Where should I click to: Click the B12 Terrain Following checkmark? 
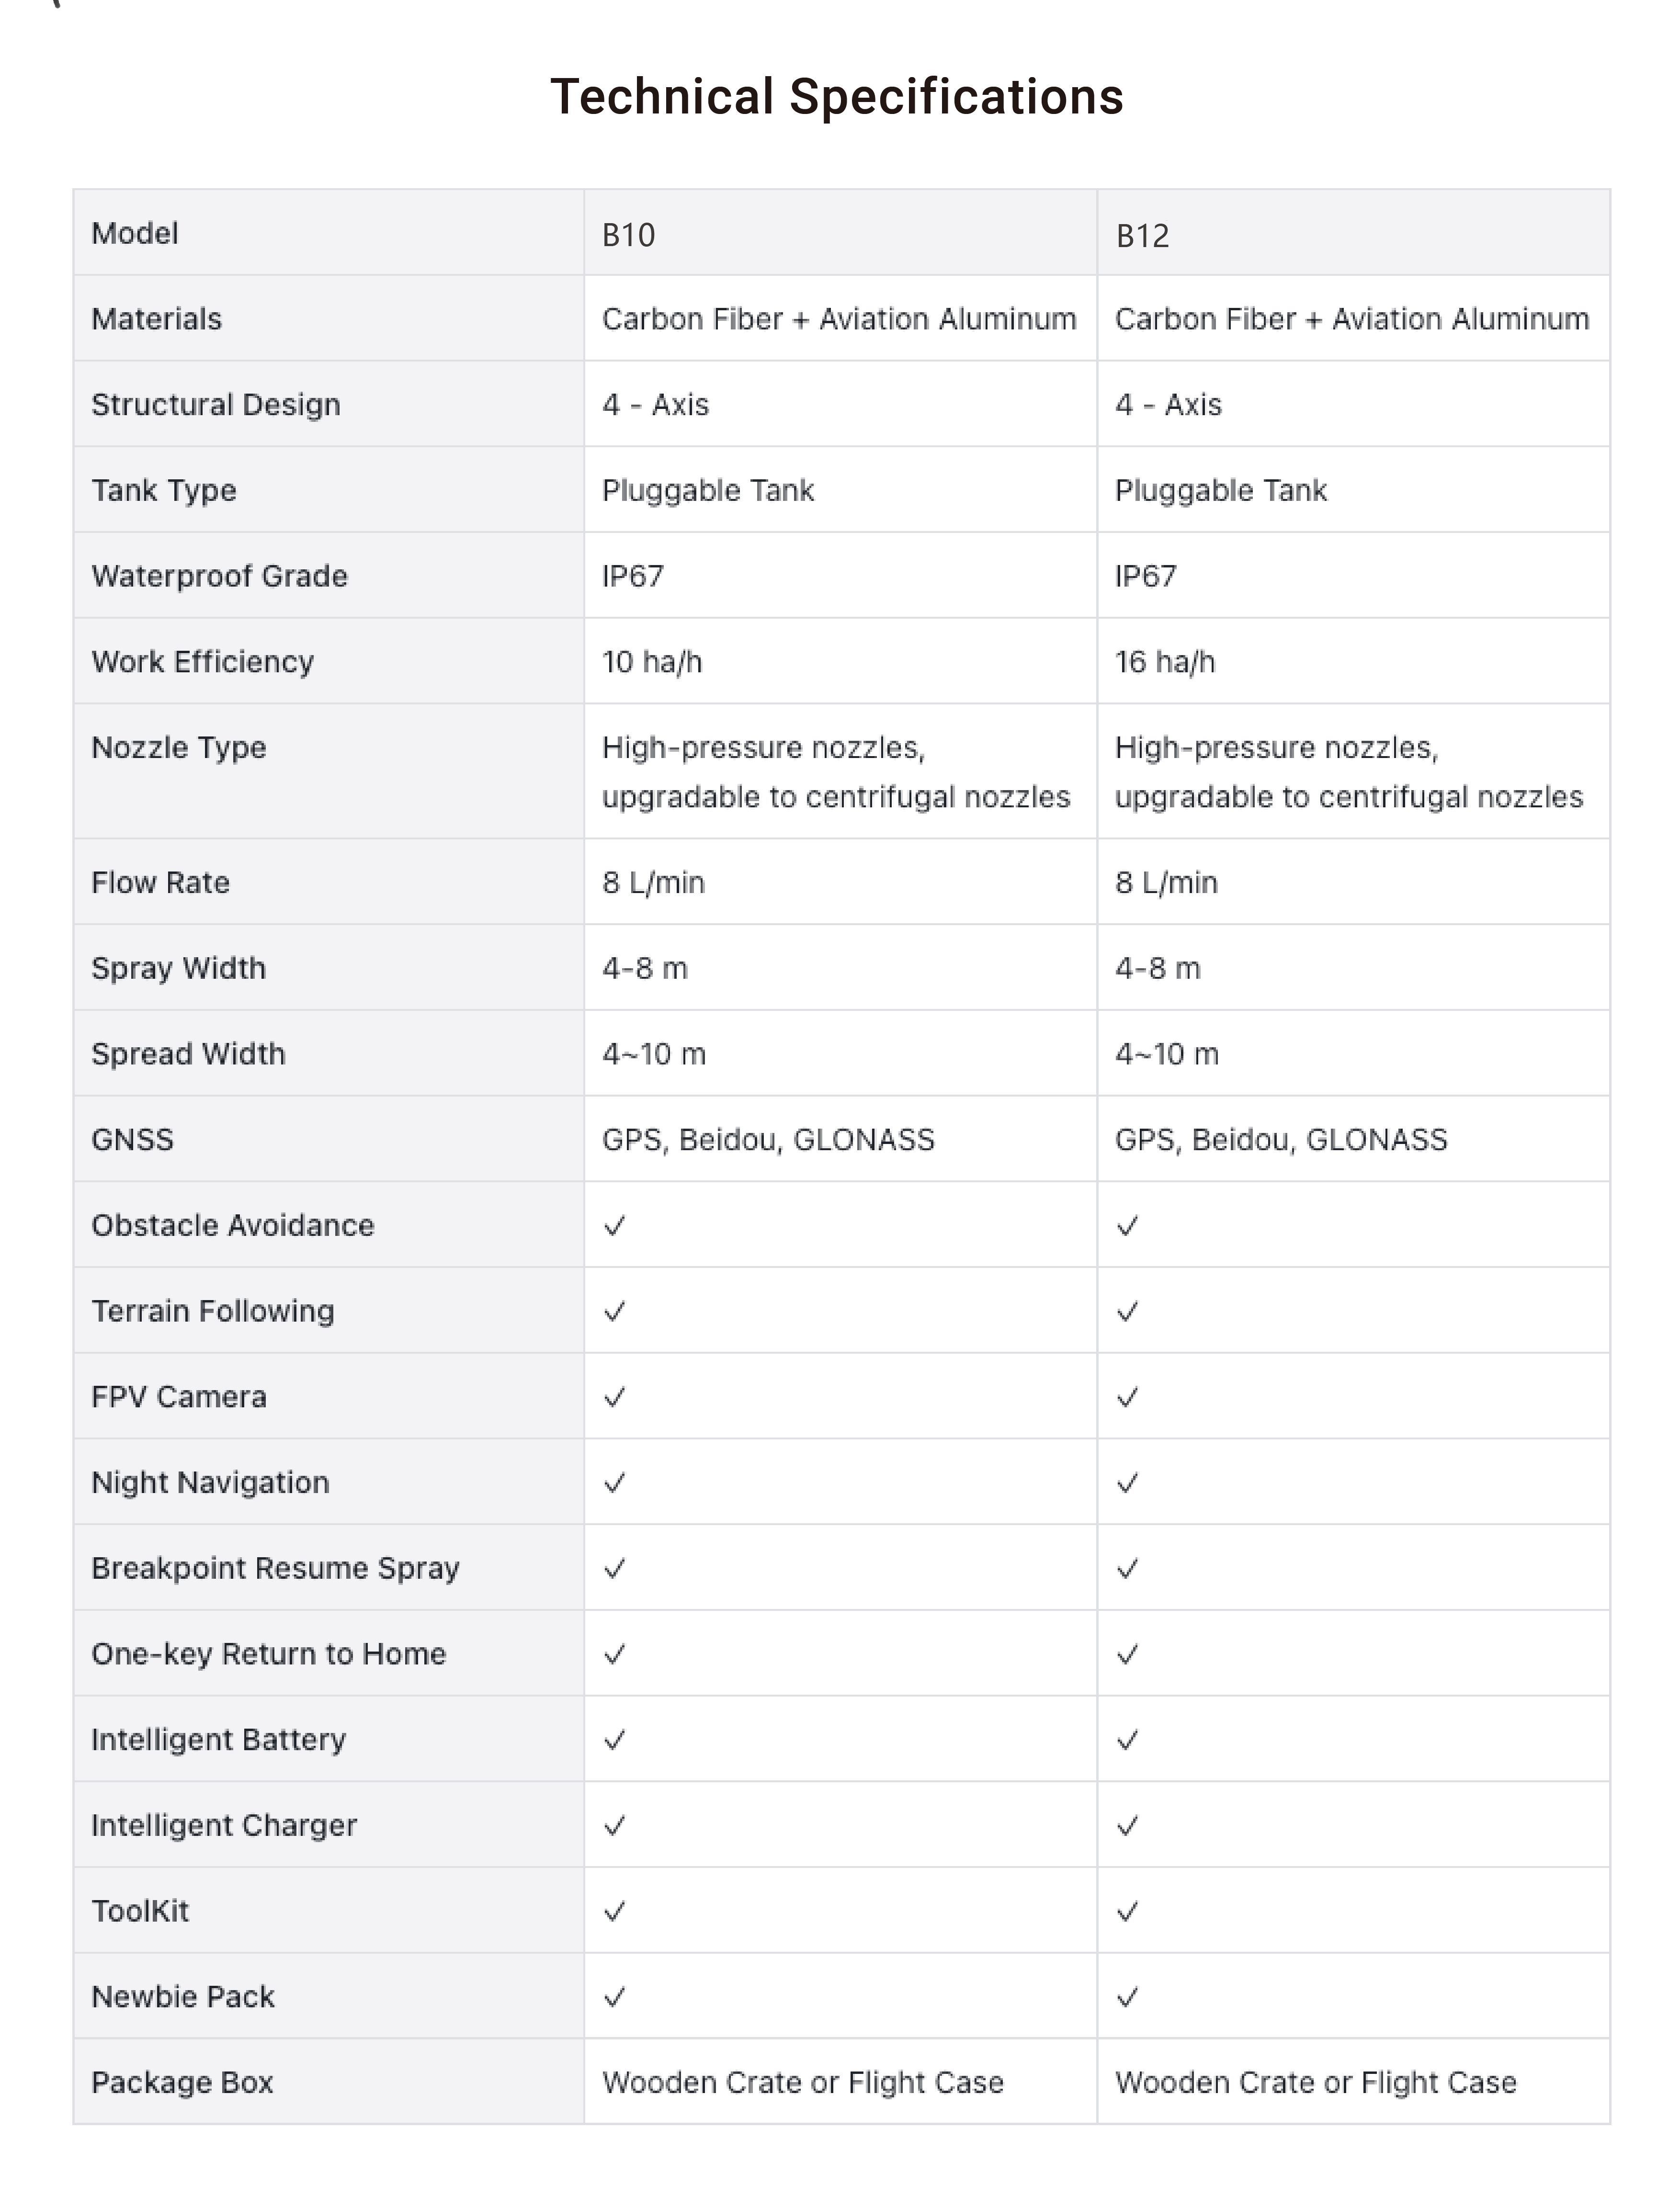tap(1128, 1312)
